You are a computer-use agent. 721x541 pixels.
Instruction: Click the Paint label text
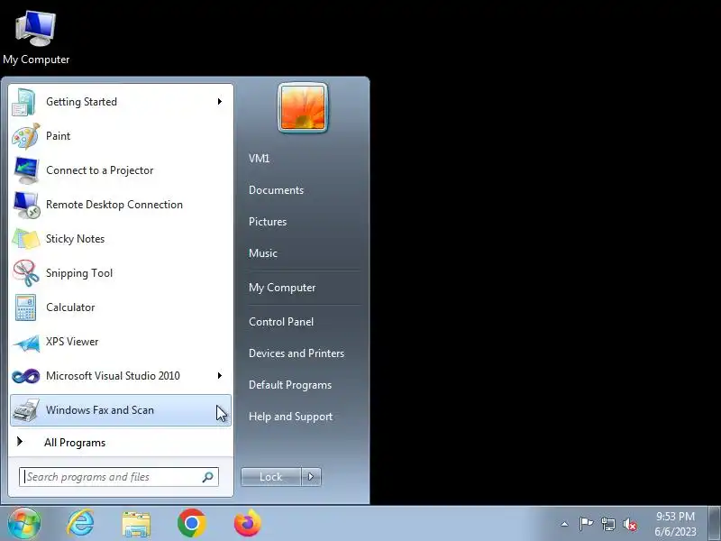click(x=58, y=136)
